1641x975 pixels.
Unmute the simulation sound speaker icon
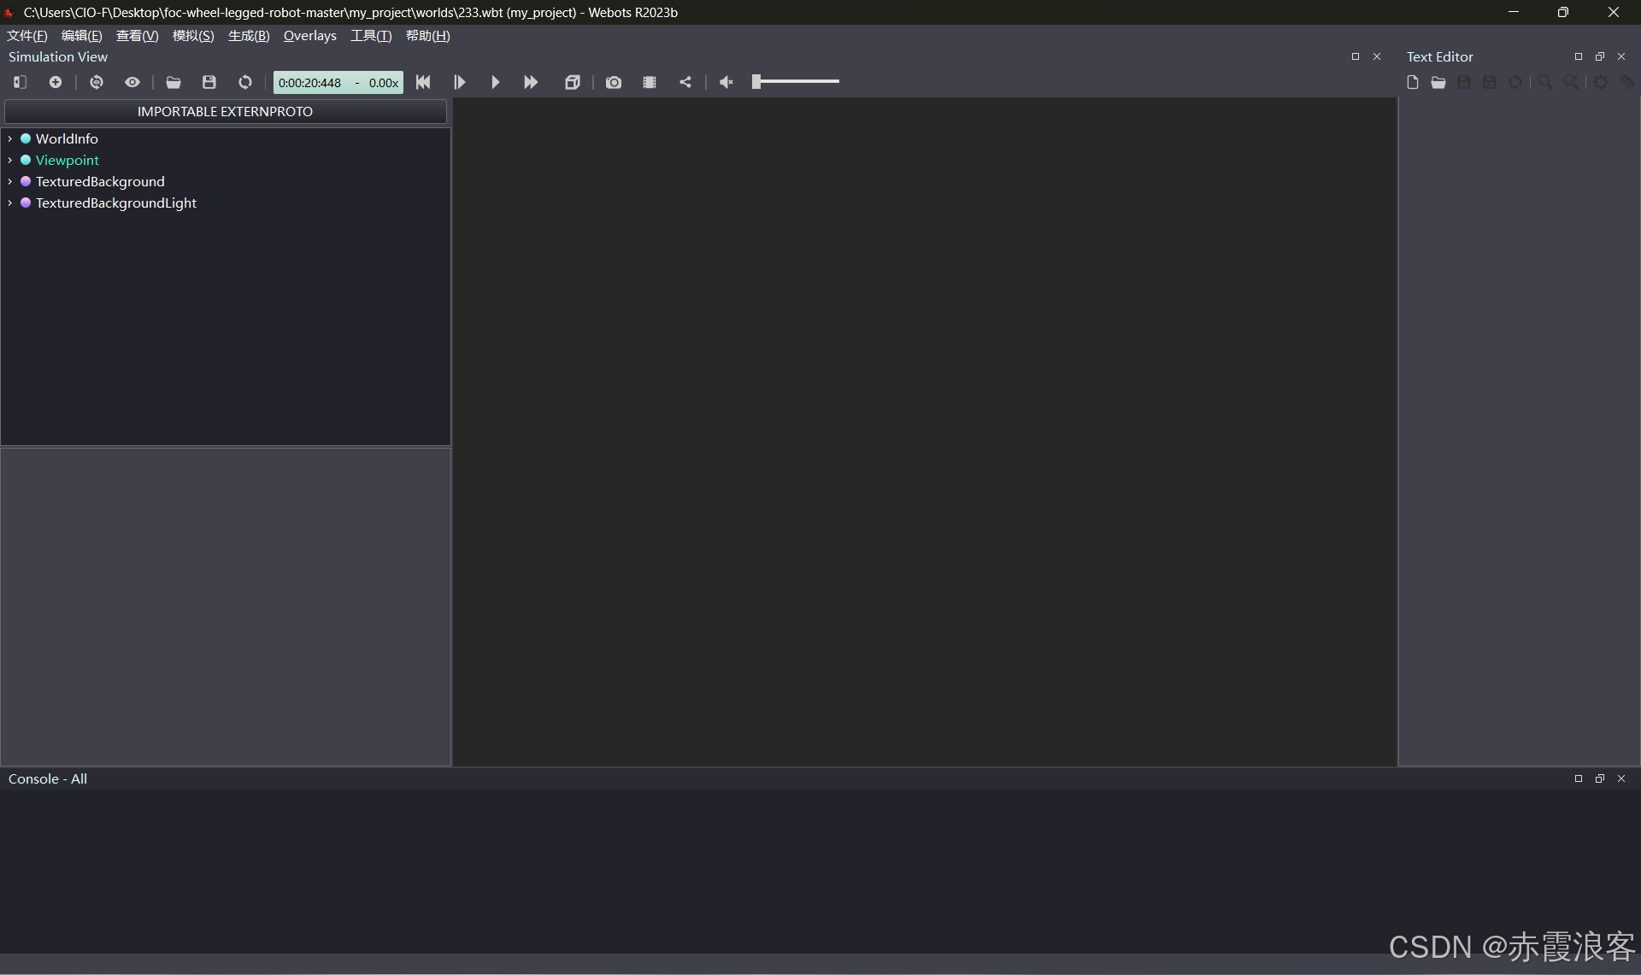click(726, 82)
